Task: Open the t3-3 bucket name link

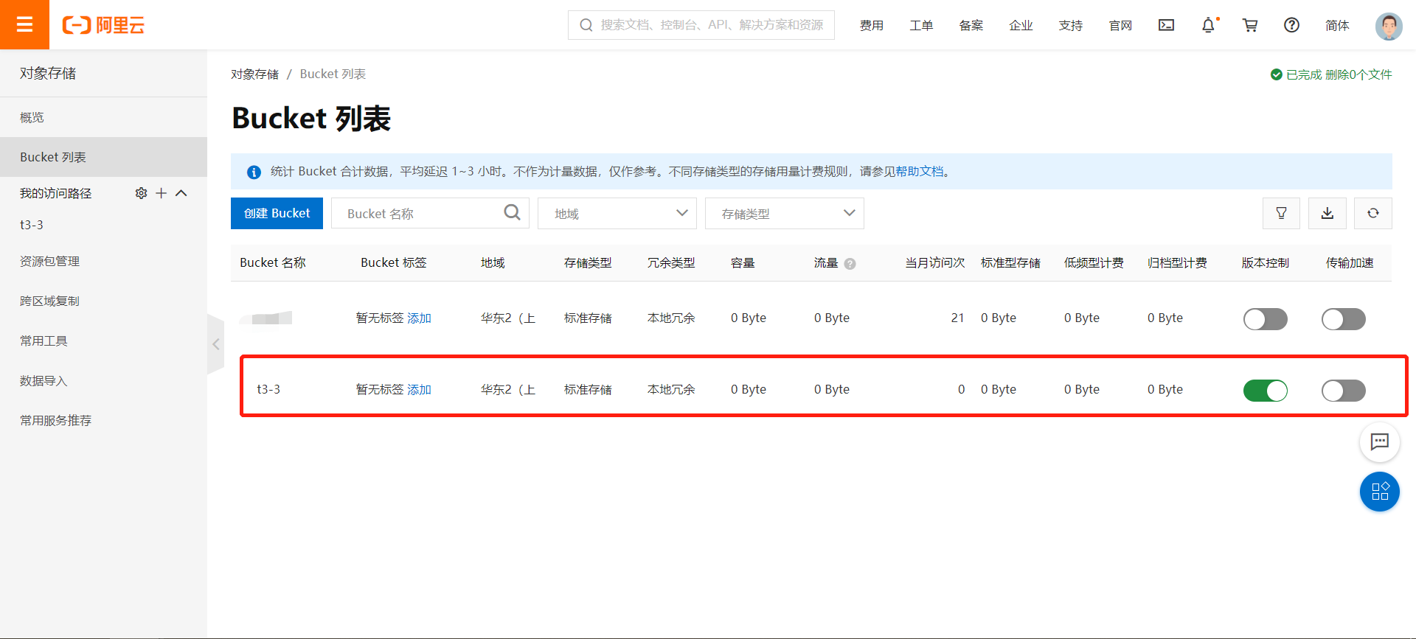Action: click(x=268, y=389)
